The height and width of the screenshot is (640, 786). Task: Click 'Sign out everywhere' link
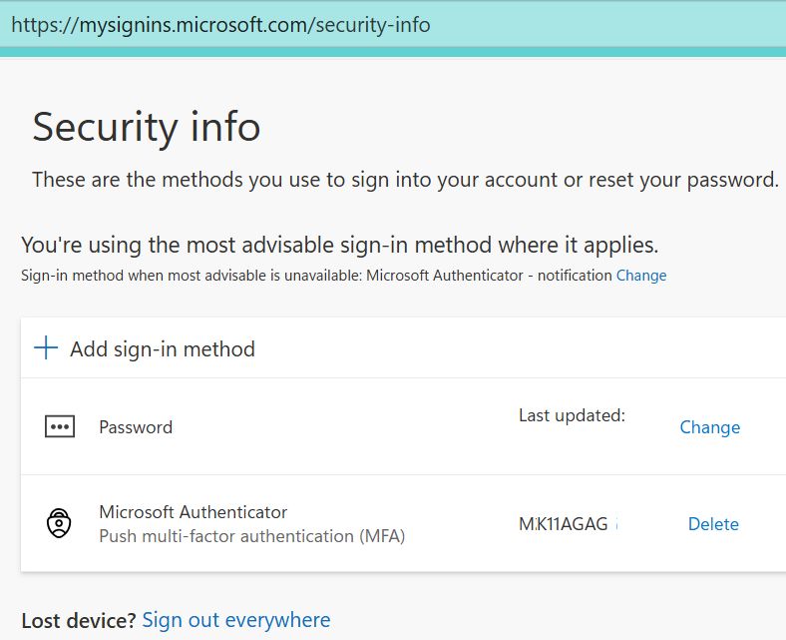click(235, 620)
